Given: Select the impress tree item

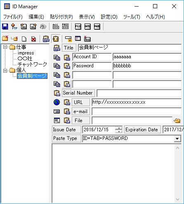Looking at the screenshot, I should pyautogui.click(x=26, y=53).
